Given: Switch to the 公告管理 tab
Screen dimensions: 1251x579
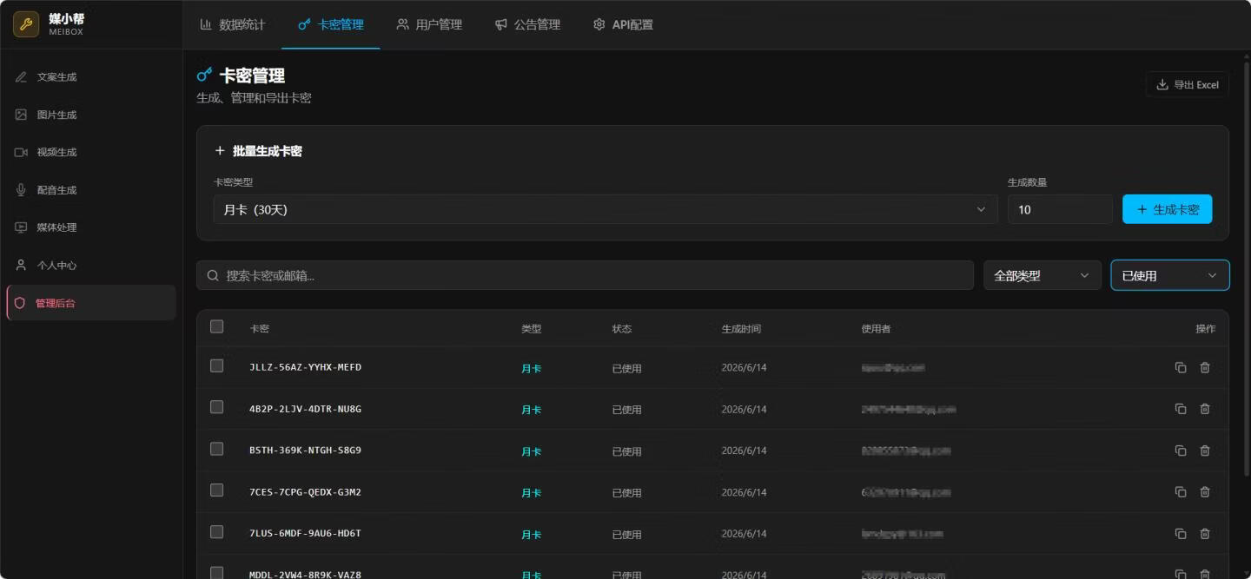Looking at the screenshot, I should coord(527,24).
